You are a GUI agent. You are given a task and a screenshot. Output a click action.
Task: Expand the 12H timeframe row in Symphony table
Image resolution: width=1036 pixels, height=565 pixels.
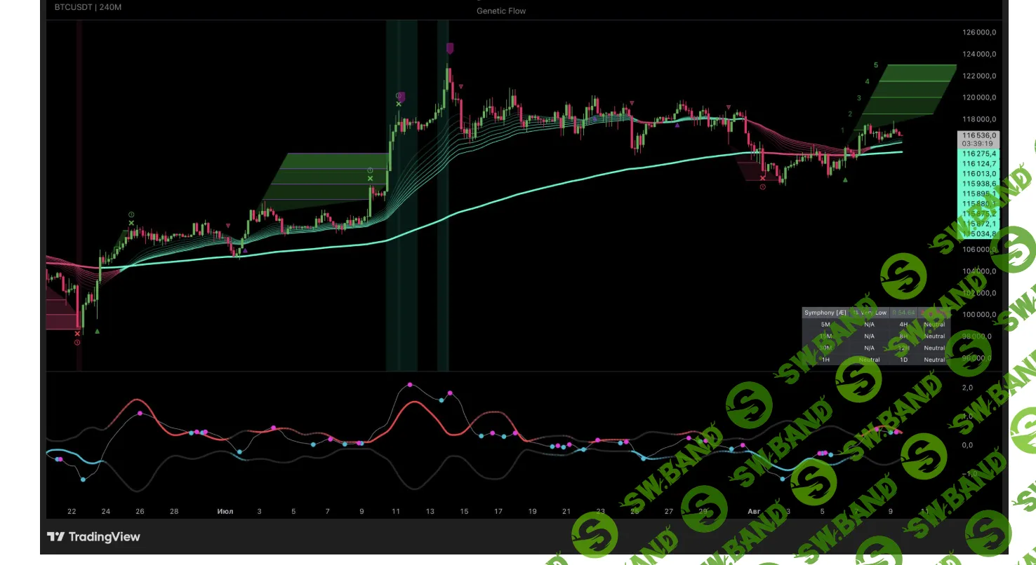[x=904, y=348]
